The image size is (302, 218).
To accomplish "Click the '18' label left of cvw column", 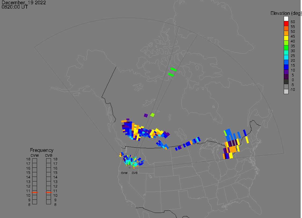I will pos(28,159).
